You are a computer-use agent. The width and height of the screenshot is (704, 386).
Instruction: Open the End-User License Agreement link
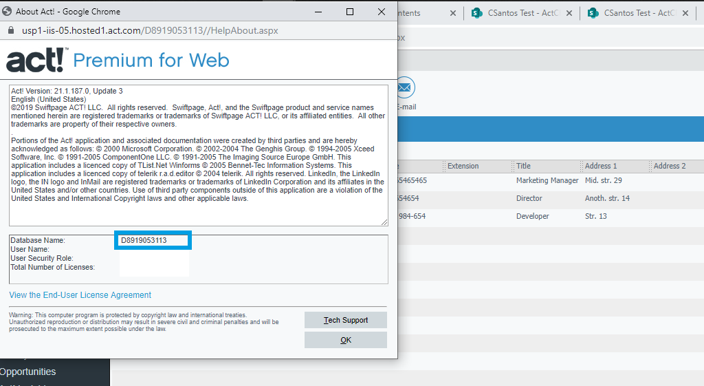(80, 295)
